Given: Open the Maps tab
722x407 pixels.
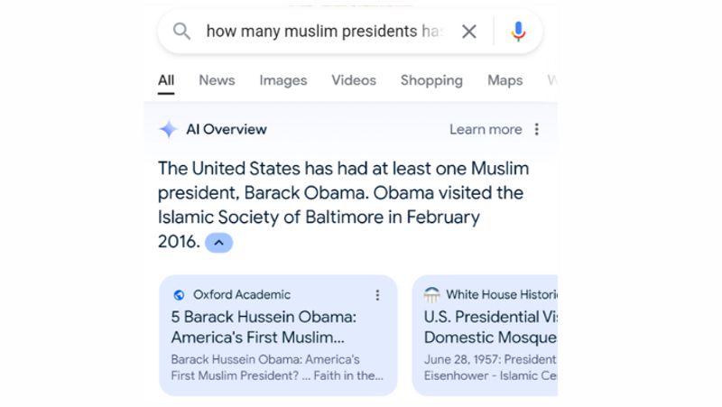Looking at the screenshot, I should [x=504, y=80].
